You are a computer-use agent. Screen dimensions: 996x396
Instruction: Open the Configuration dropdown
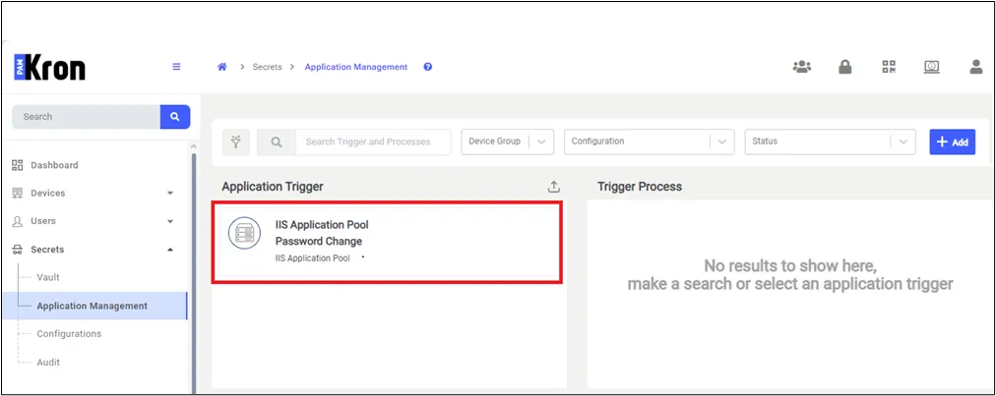point(650,141)
